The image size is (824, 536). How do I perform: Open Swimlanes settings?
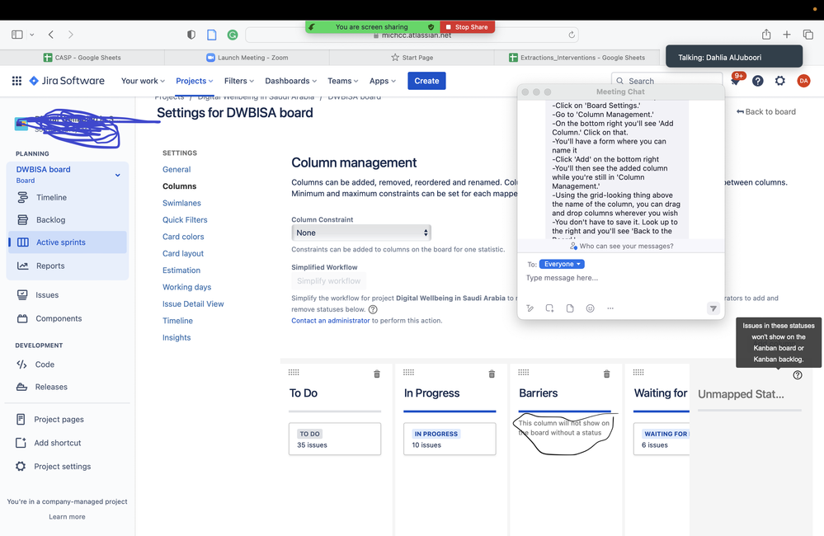pos(181,203)
